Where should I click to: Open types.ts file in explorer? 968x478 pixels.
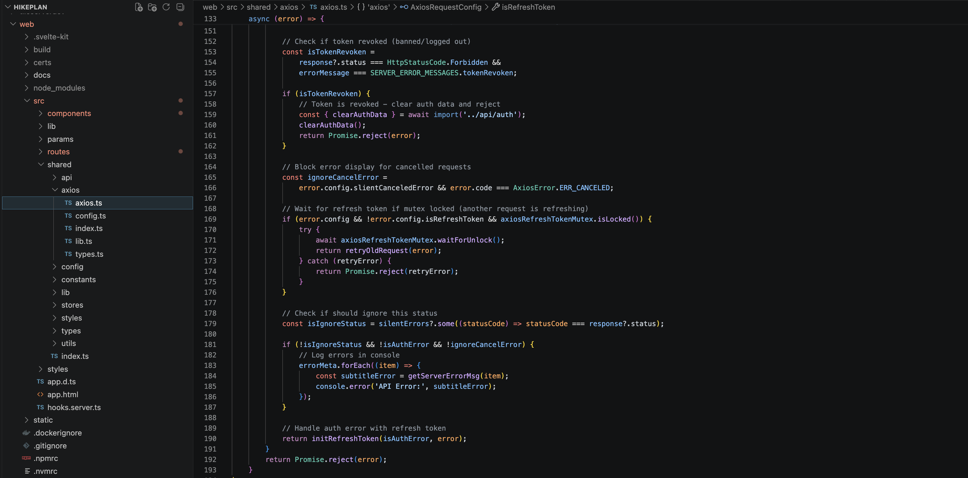coord(89,254)
